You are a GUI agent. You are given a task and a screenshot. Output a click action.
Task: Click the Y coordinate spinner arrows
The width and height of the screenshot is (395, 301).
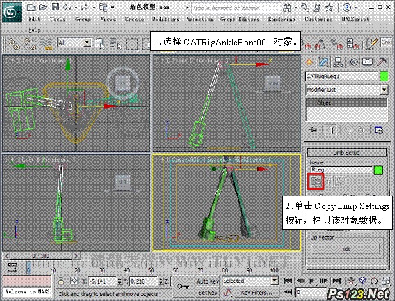click(161, 281)
